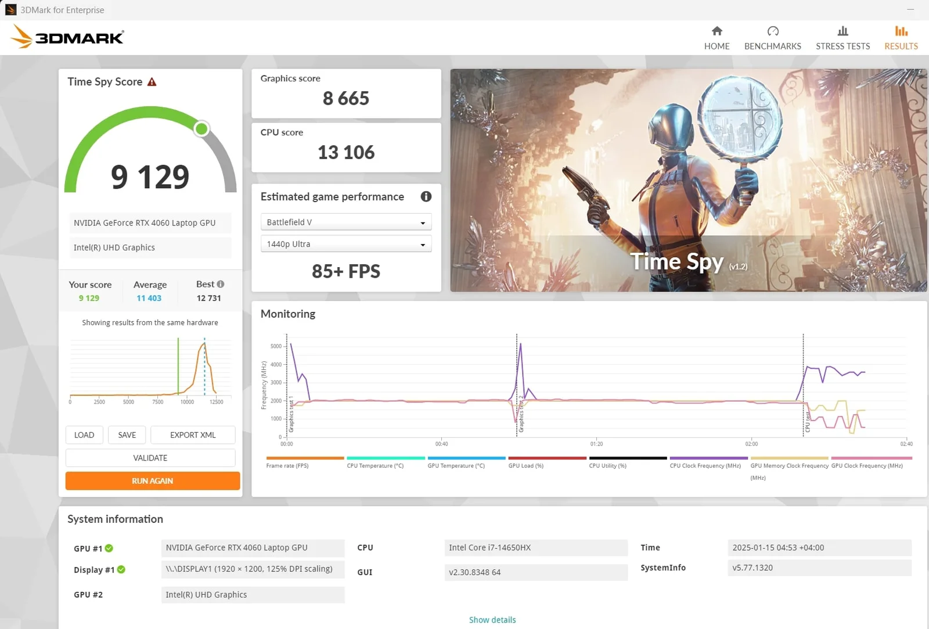The image size is (929, 629).
Task: Click the 3DMark logo in the header
Action: pos(67,37)
